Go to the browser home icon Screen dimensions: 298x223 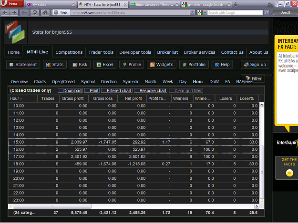pyautogui.click(x=45, y=12)
